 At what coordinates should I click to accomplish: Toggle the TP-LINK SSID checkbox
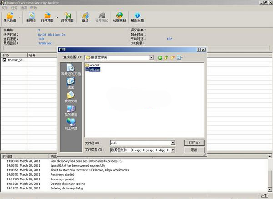click(x=4, y=60)
